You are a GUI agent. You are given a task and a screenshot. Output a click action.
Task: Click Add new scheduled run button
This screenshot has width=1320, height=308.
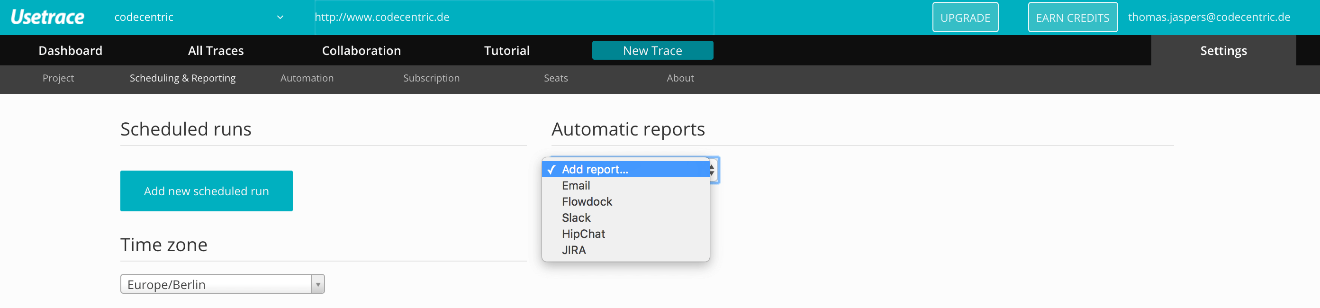tap(207, 190)
